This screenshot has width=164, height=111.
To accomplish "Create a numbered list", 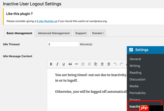I will click(89, 64).
